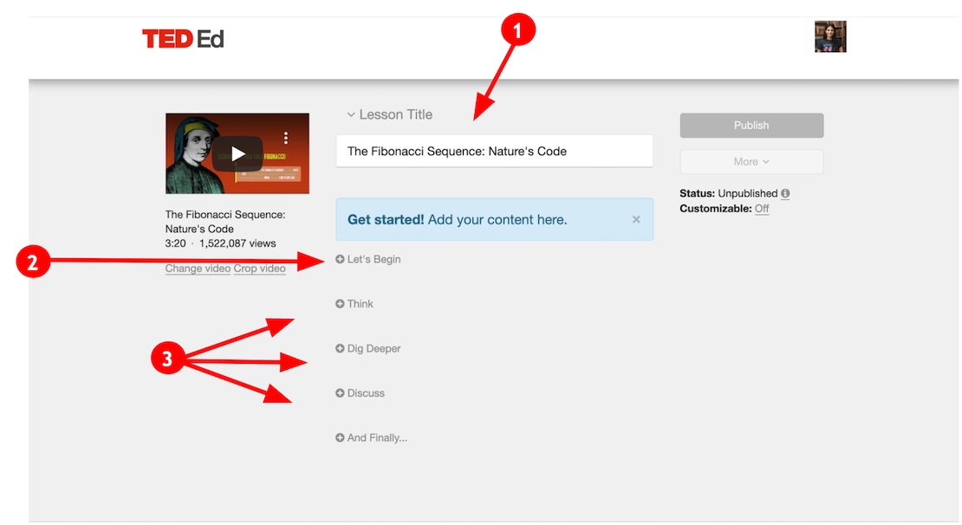
Task: Click the plus icon beside And Finally
Action: point(340,437)
